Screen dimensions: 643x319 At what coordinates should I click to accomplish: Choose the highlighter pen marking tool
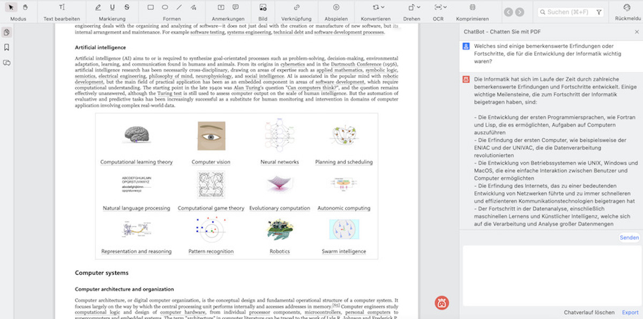[98, 7]
